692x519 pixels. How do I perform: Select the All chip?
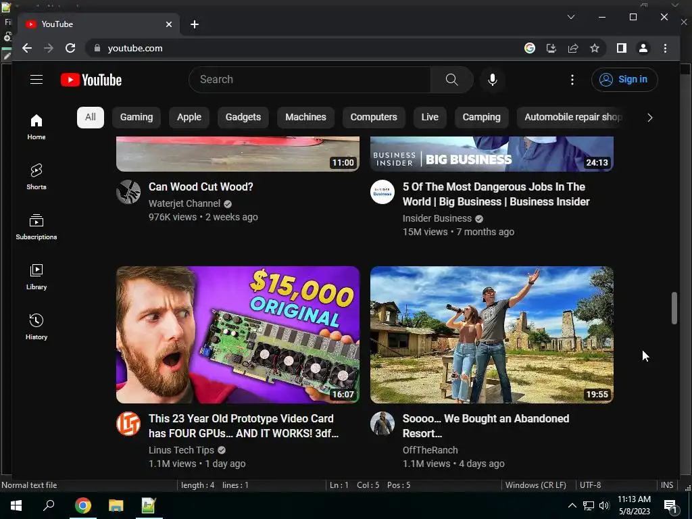pyautogui.click(x=91, y=118)
